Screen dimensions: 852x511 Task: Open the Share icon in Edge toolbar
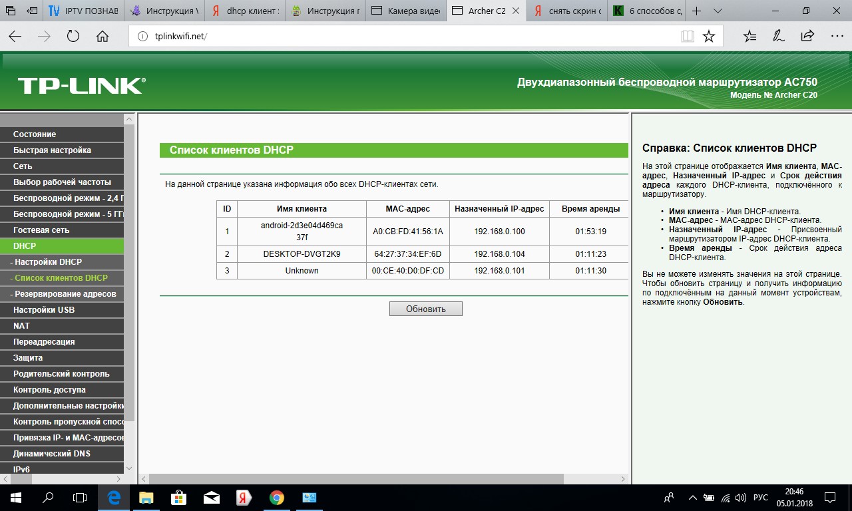click(807, 37)
